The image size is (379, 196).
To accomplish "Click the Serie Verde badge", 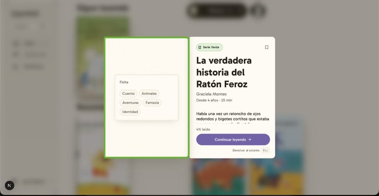I will tap(209, 47).
